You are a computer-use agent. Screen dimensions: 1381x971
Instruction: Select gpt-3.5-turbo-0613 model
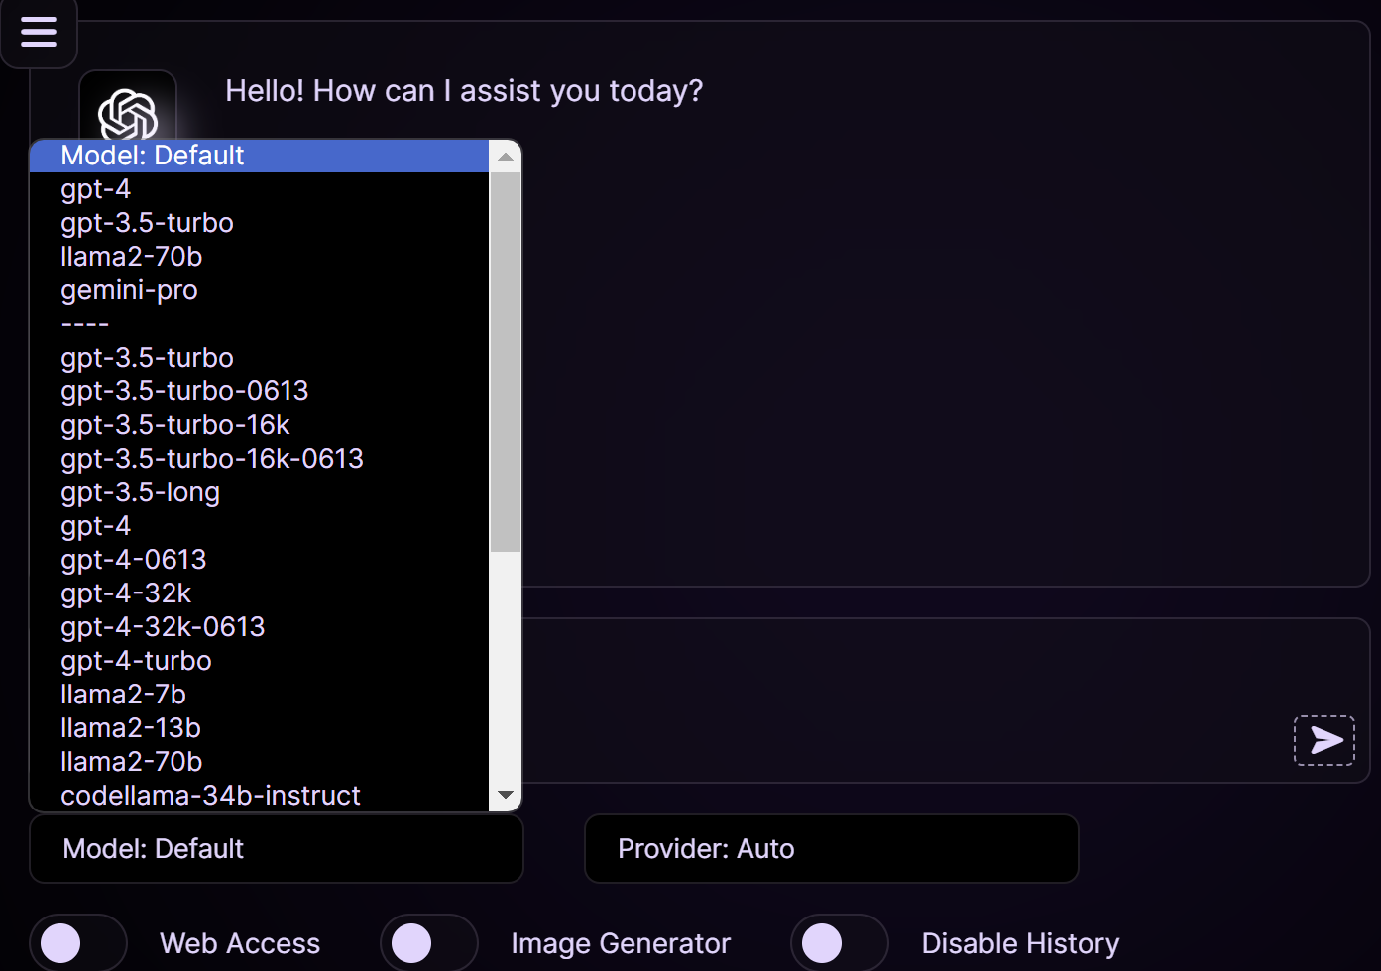click(260, 391)
